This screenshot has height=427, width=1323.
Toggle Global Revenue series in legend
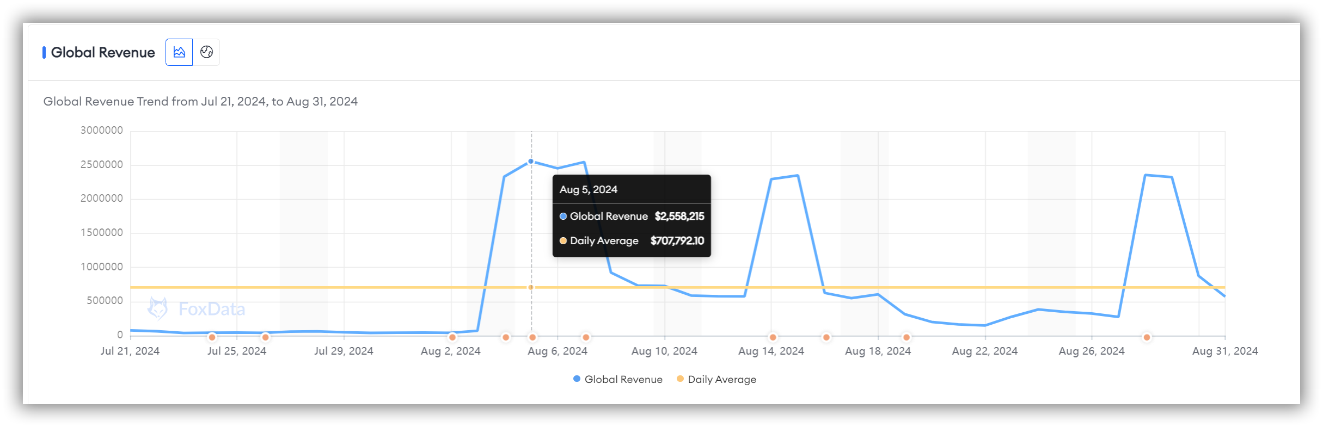pyautogui.click(x=618, y=379)
